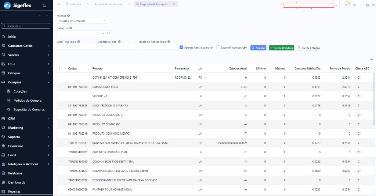Select the CAMISA GOLA POLO product cell
Viewport: 376px width, 196px height.
coord(105,87)
